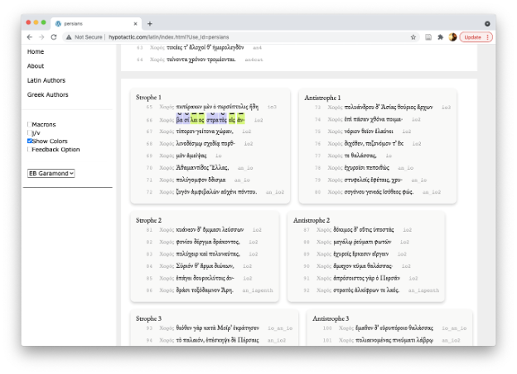Click line 80 text in Antistrophe 1
This screenshot has width=517, height=374.
[379, 192]
